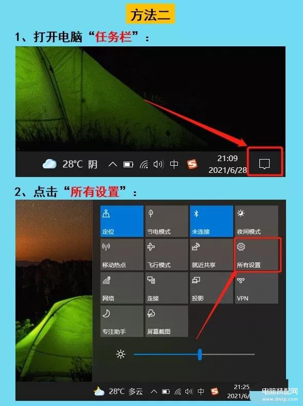Open 投影 project options tile

click(211, 288)
